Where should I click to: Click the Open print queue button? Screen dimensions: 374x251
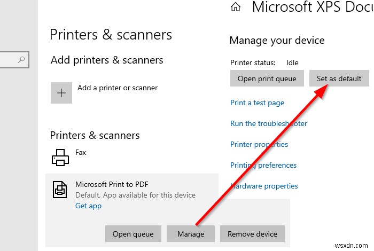tap(267, 79)
